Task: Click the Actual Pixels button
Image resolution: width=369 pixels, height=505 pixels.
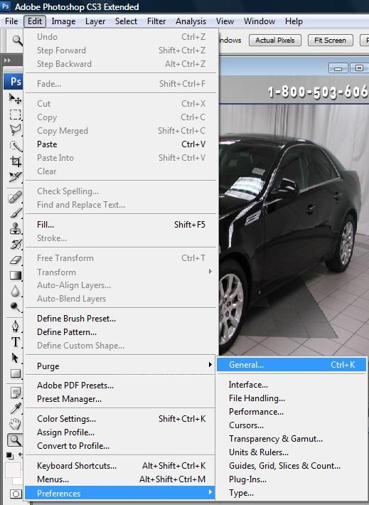Action: 275,41
